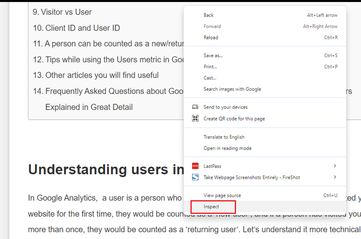361x239 pixels.
Task: Click Reload in the context menu
Action: click(211, 37)
